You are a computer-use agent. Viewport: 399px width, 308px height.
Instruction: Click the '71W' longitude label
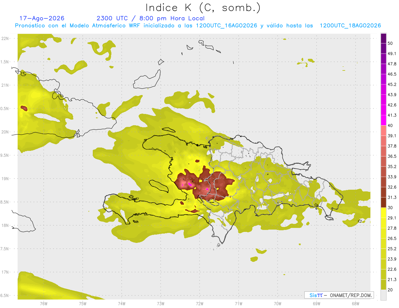pyautogui.click(x=238, y=304)
